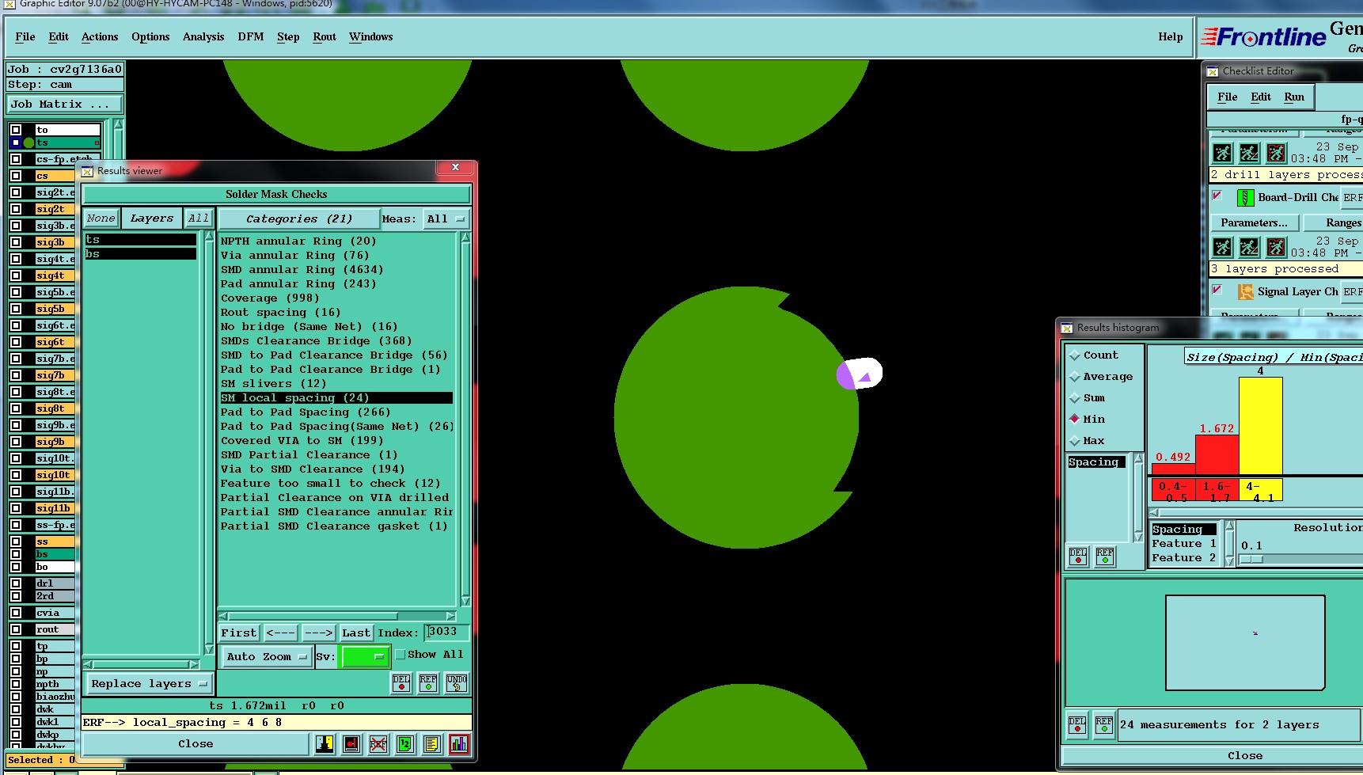Click the First button in Results viewer
This screenshot has width=1363, height=775.
pos(239,633)
